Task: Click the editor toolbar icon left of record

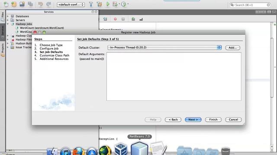Action: click(x=105, y=19)
